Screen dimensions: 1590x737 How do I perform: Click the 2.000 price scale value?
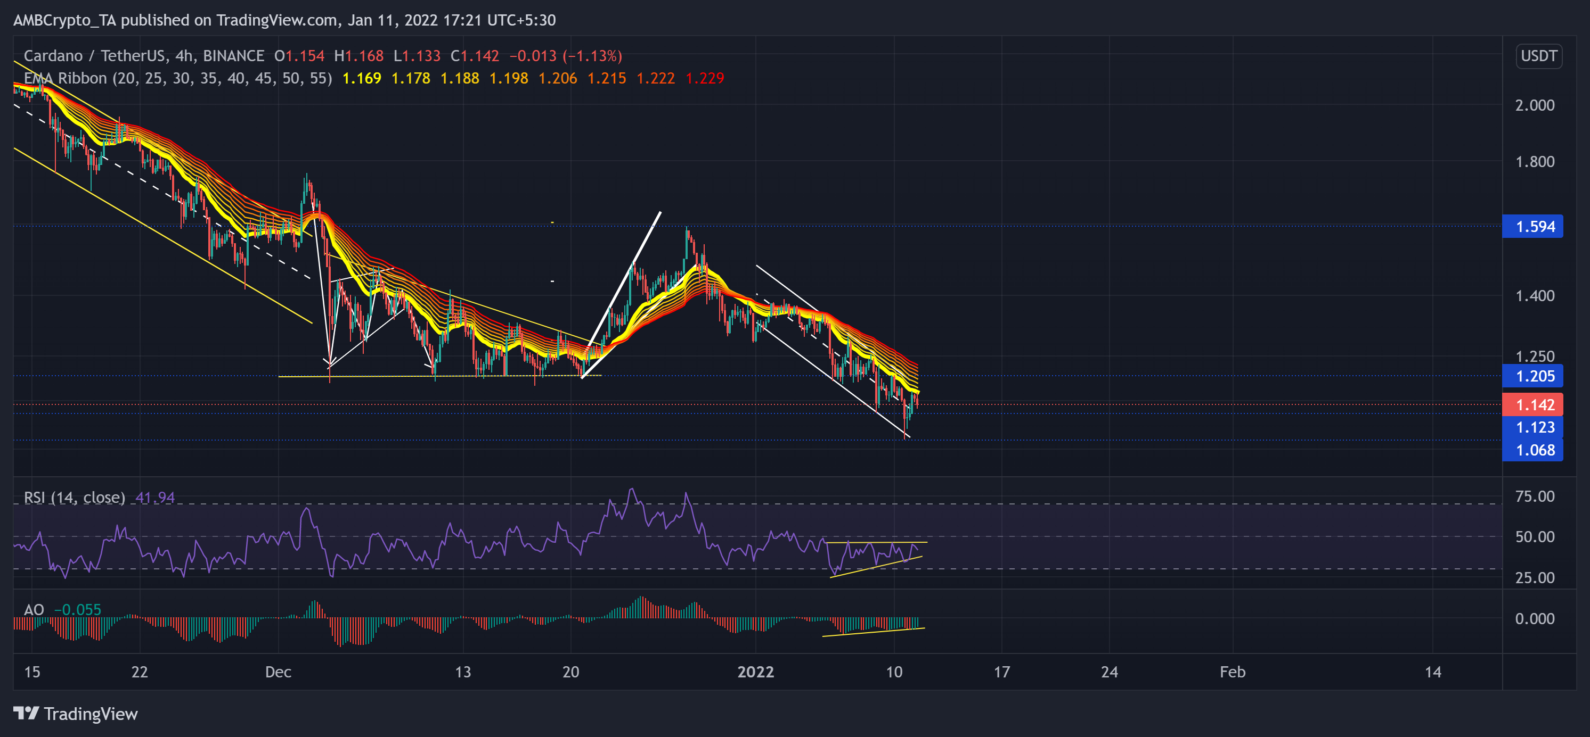pyautogui.click(x=1535, y=105)
